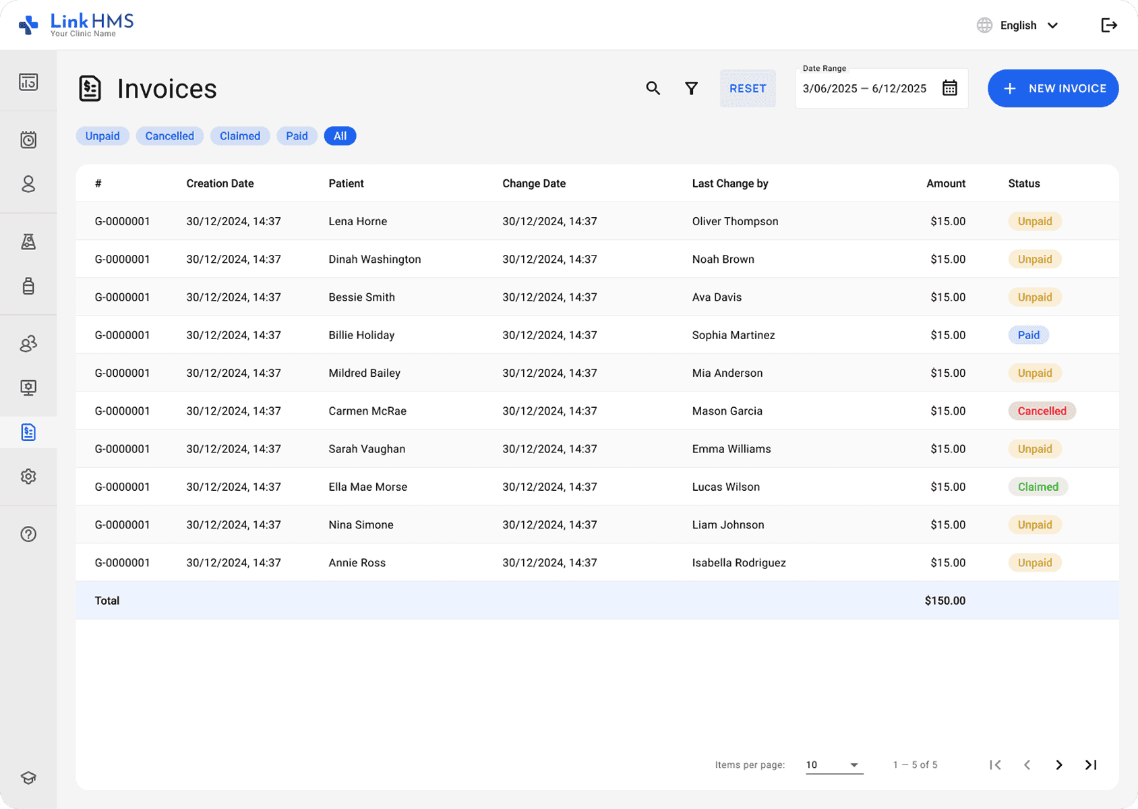Click Isabella Rodriguez in Last Change by
This screenshot has width=1138, height=809.
coord(739,563)
